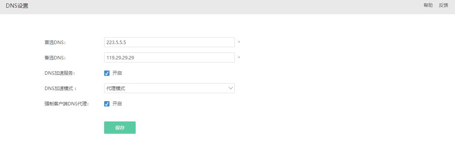Click the DNS加速服务 label text
Viewport: 455px width, 159px height.
[x=60, y=73]
